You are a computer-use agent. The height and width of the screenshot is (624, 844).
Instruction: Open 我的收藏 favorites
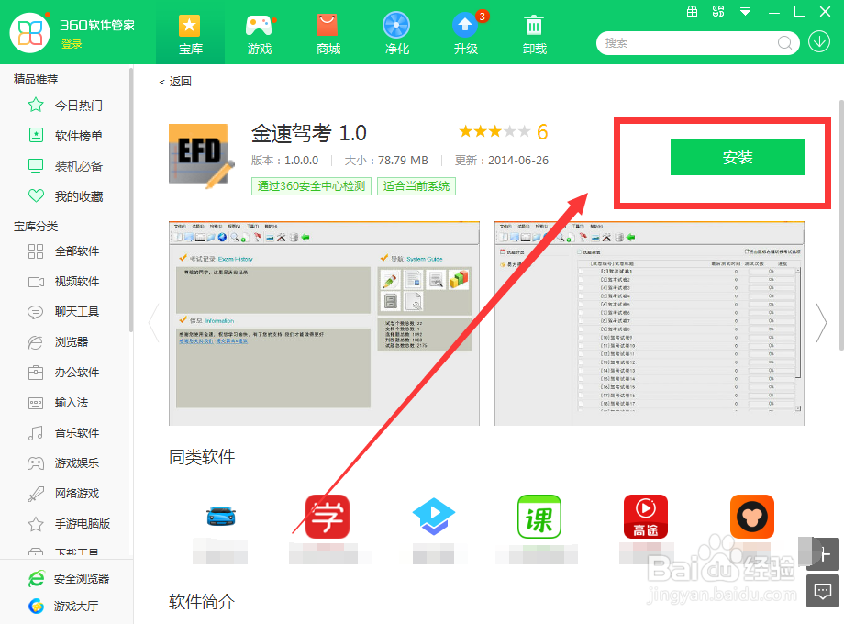tap(65, 196)
